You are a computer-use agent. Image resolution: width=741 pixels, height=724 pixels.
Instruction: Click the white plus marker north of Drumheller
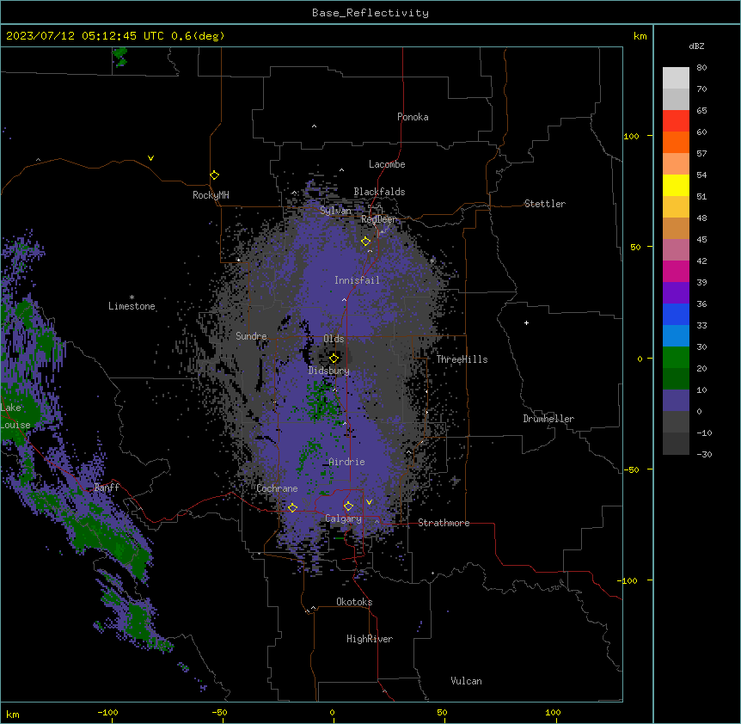tap(526, 322)
